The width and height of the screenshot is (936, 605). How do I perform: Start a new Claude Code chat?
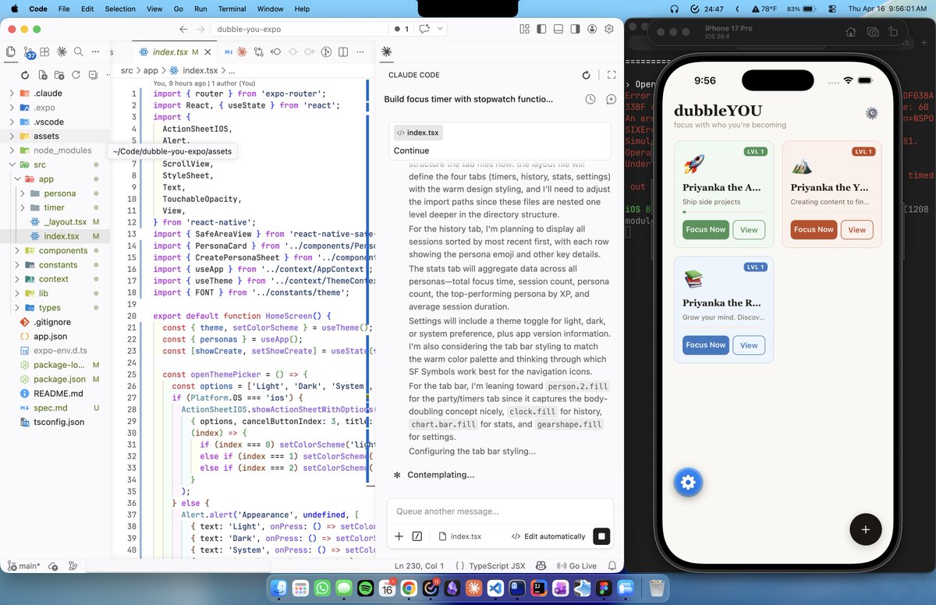[x=611, y=99]
